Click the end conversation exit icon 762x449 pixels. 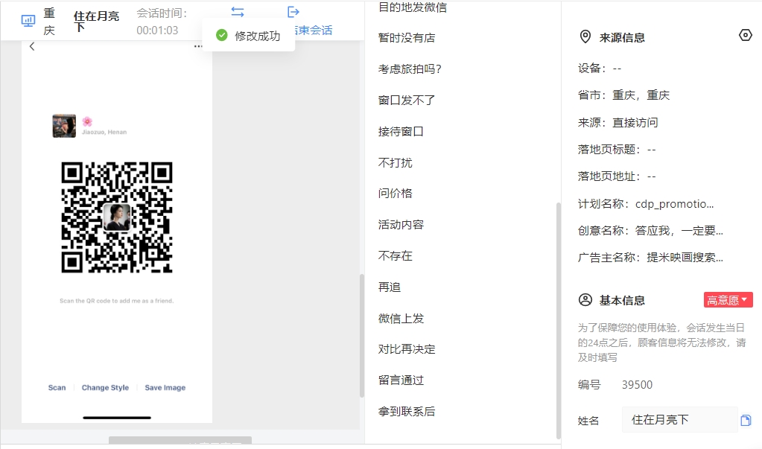(x=293, y=12)
